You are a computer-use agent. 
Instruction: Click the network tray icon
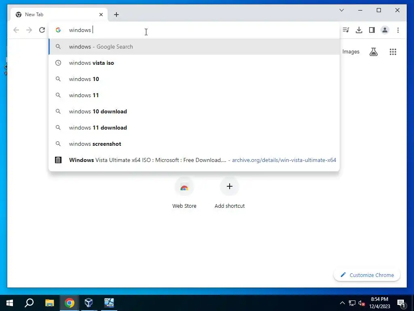point(352,303)
